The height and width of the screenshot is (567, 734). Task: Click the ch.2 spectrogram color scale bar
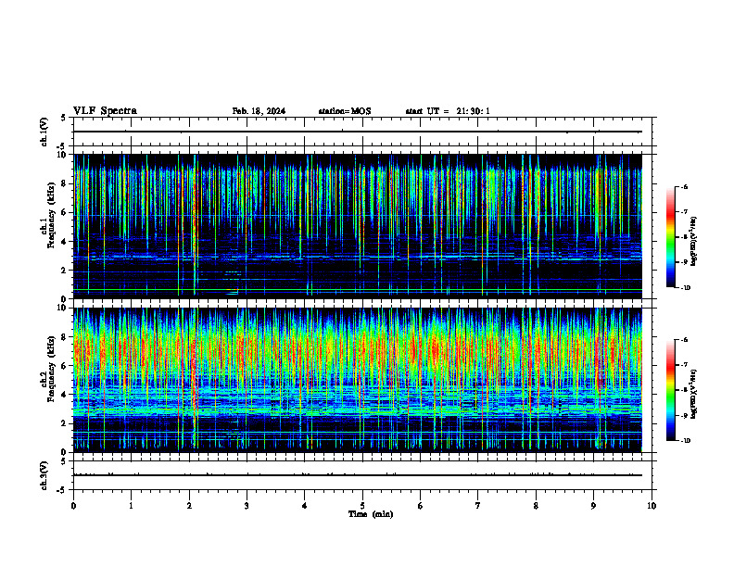point(670,390)
